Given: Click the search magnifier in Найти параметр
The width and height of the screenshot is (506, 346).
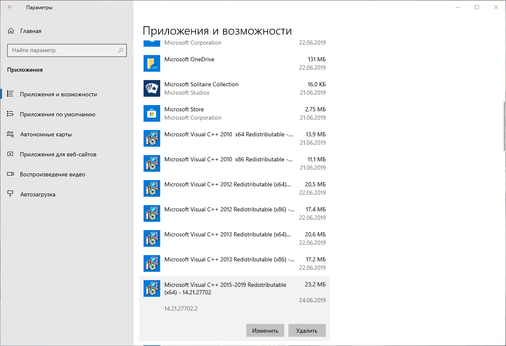Looking at the screenshot, I should coord(121,50).
